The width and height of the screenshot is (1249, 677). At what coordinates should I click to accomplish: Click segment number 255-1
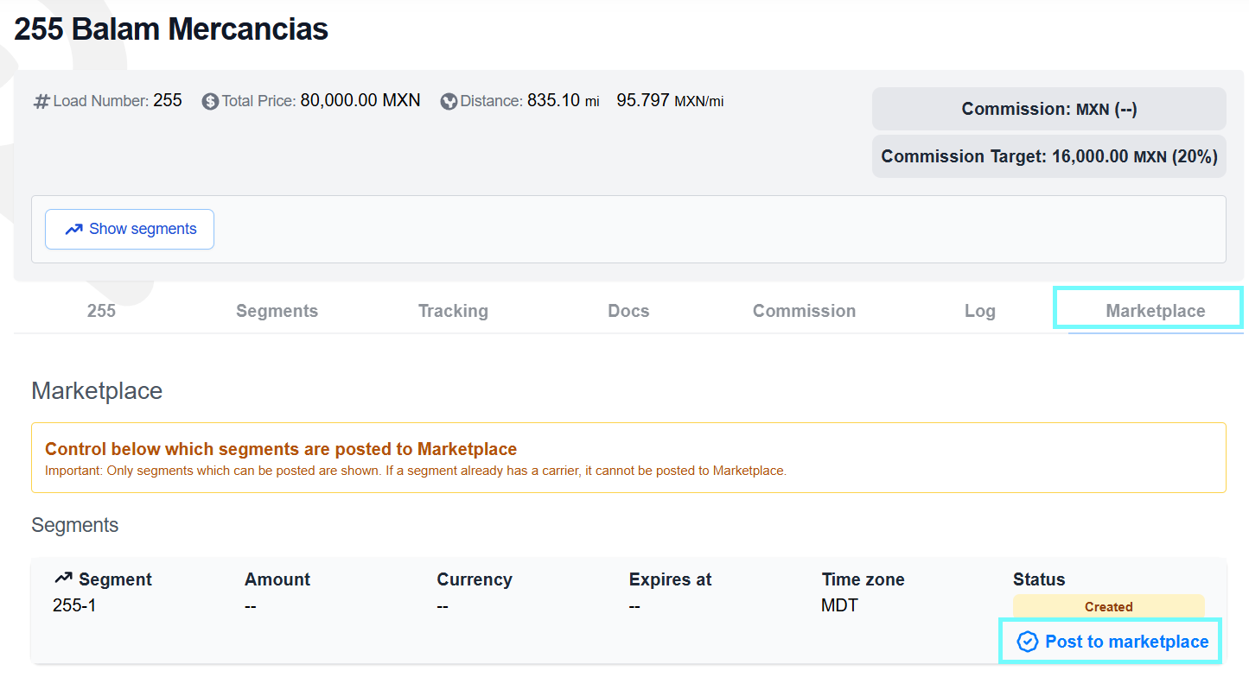point(74,605)
